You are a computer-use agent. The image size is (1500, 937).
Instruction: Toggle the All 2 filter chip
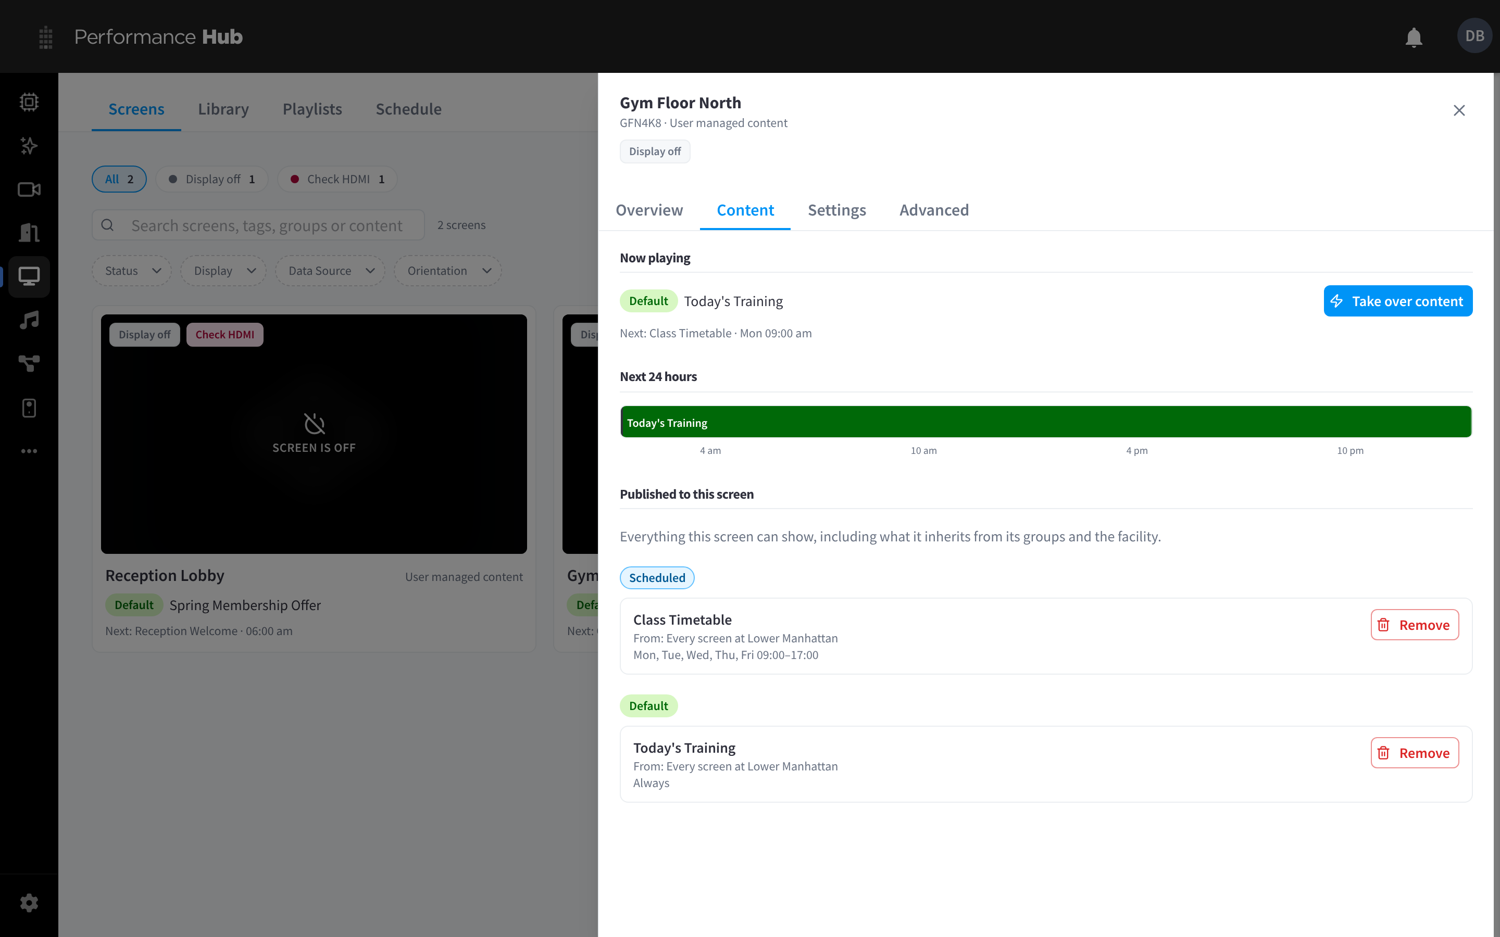point(119,179)
